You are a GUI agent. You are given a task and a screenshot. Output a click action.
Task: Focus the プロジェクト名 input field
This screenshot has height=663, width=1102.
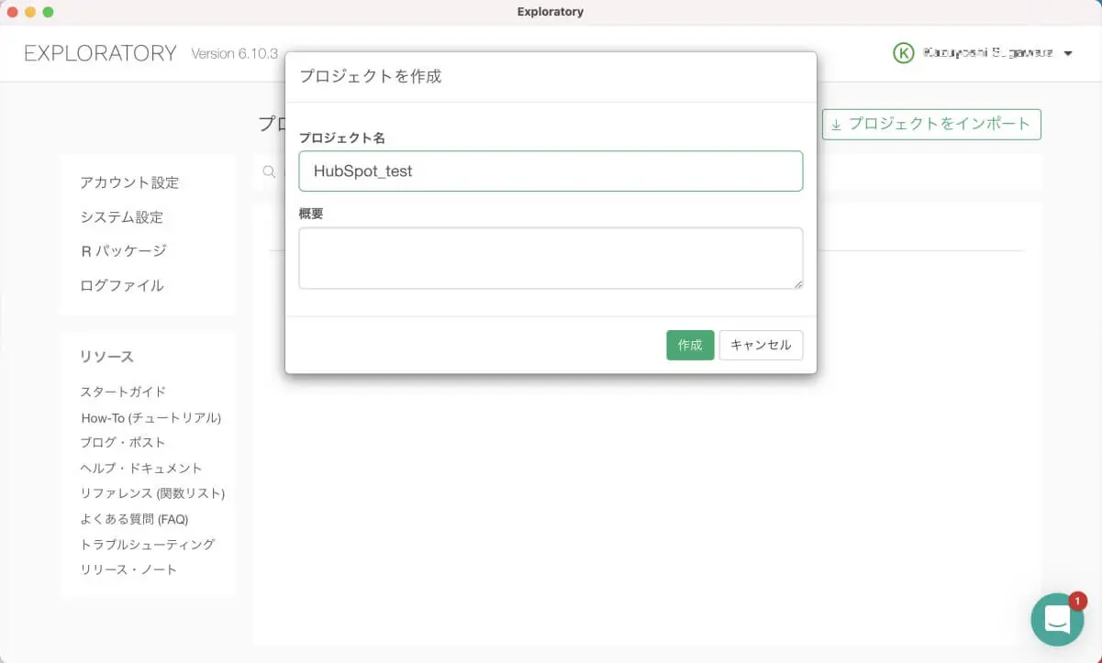pos(551,171)
